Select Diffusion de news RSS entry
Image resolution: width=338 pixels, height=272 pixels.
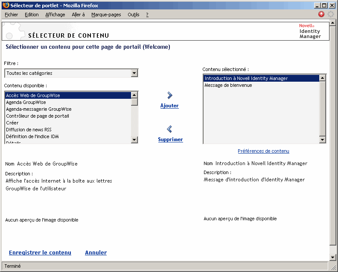tap(68, 130)
